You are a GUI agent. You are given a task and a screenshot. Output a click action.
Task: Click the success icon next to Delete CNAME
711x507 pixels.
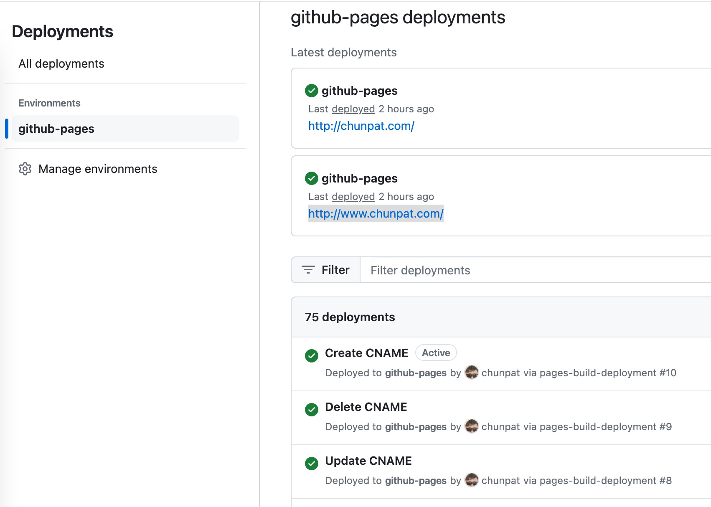click(312, 410)
